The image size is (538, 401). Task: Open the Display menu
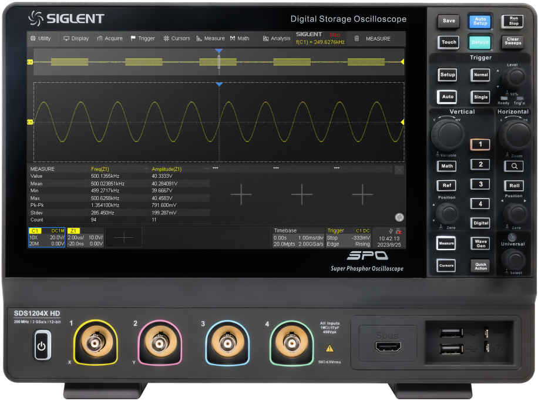coord(76,38)
